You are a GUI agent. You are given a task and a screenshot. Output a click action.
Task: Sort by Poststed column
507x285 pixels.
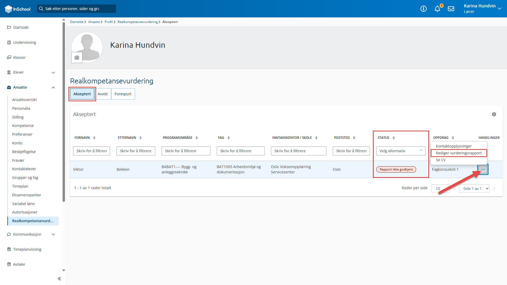point(354,138)
